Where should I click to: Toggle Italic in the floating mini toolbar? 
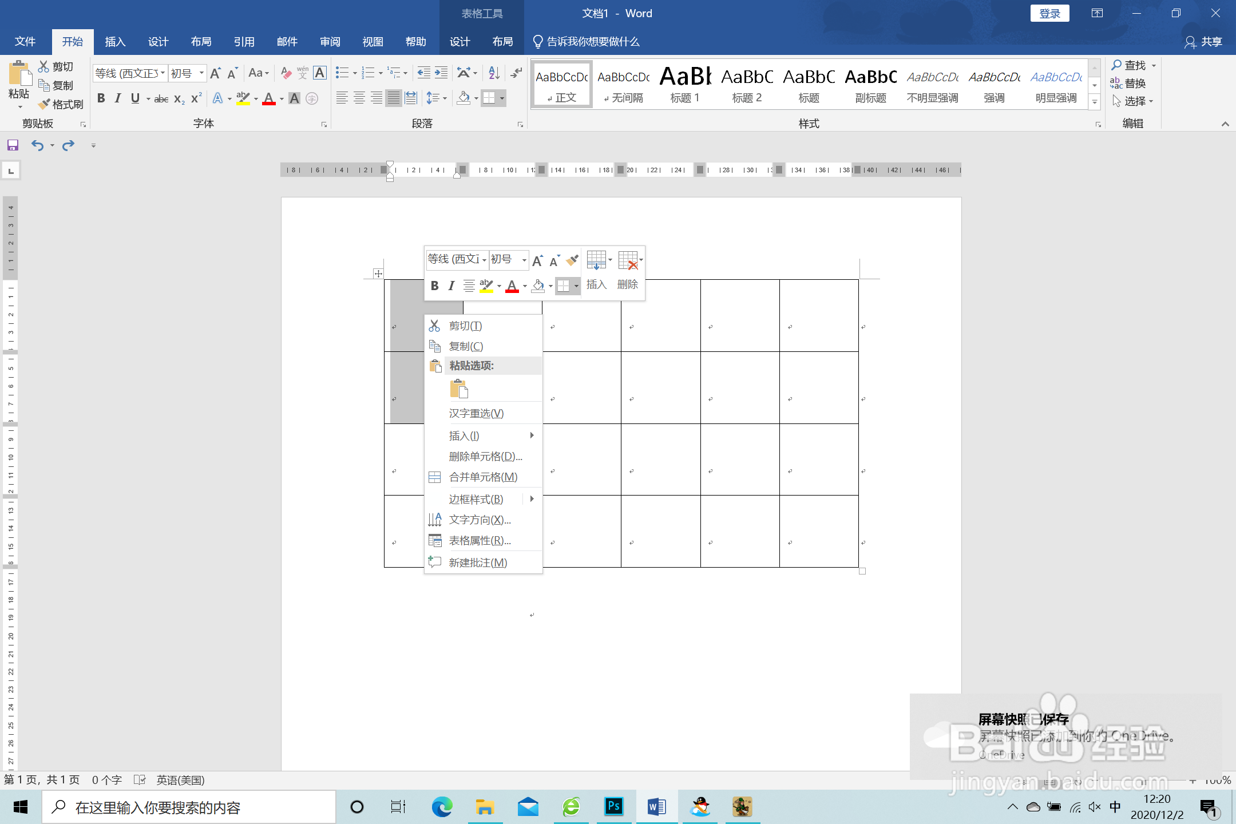pyautogui.click(x=451, y=286)
